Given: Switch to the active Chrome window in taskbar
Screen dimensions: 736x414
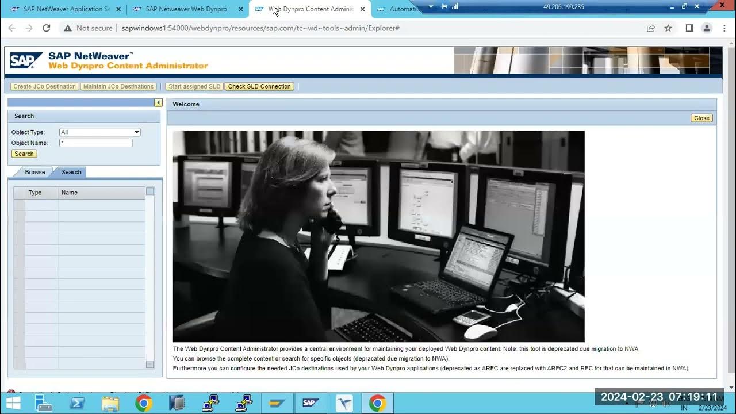Looking at the screenshot, I should click(x=377, y=403).
